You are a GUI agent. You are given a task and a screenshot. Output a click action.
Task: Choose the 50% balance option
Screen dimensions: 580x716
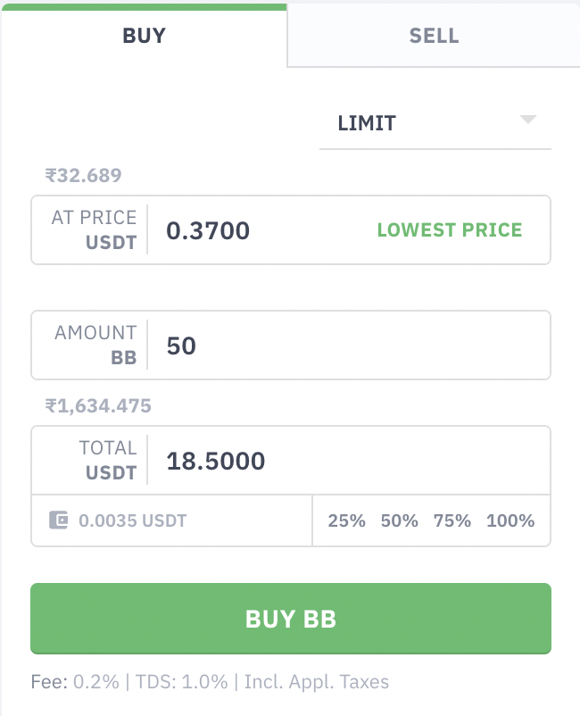pyautogui.click(x=399, y=520)
